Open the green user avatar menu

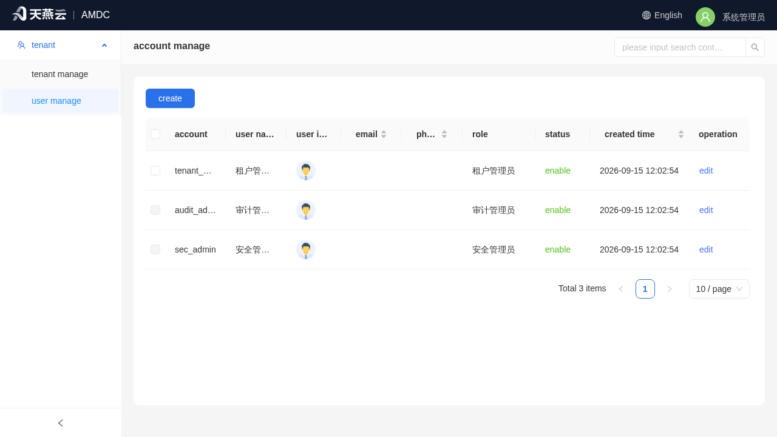[x=705, y=17]
